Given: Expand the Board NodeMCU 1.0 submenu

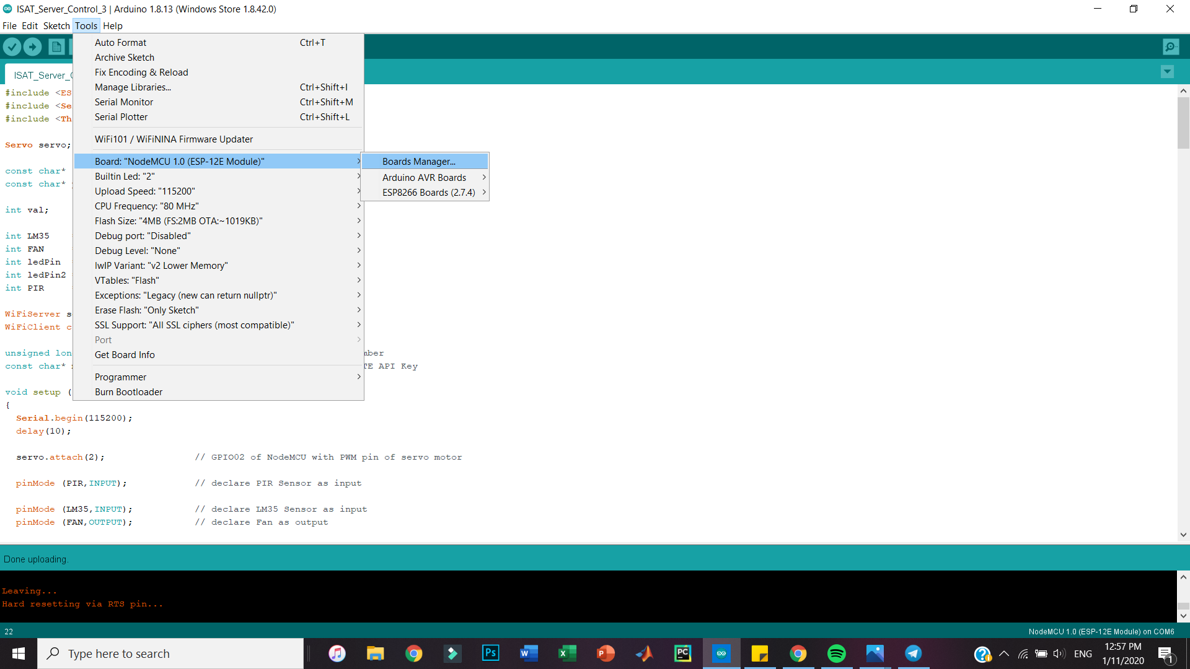Looking at the screenshot, I should point(218,162).
